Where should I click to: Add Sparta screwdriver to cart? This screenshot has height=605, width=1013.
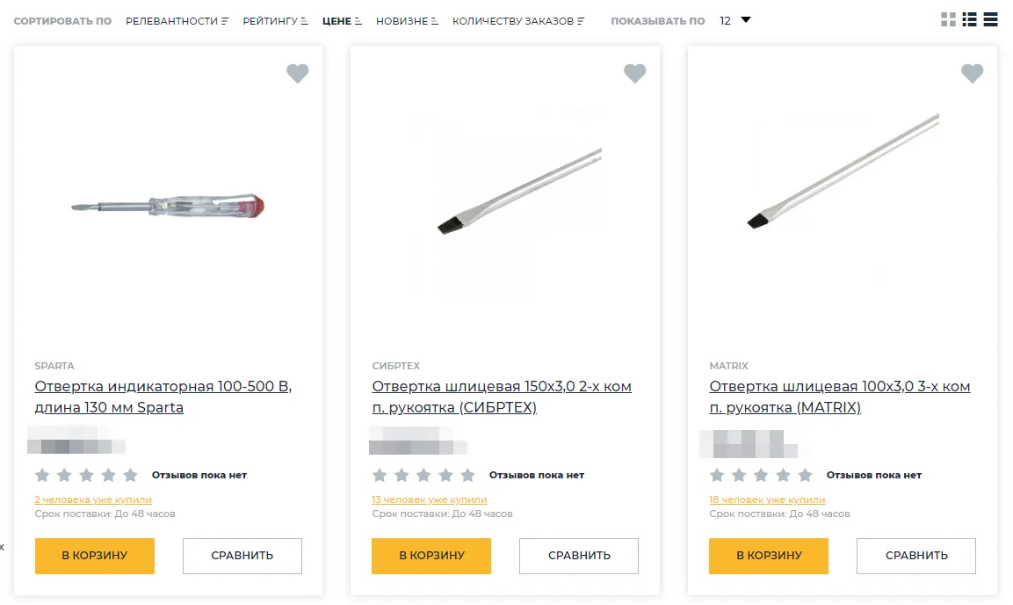[x=95, y=556]
